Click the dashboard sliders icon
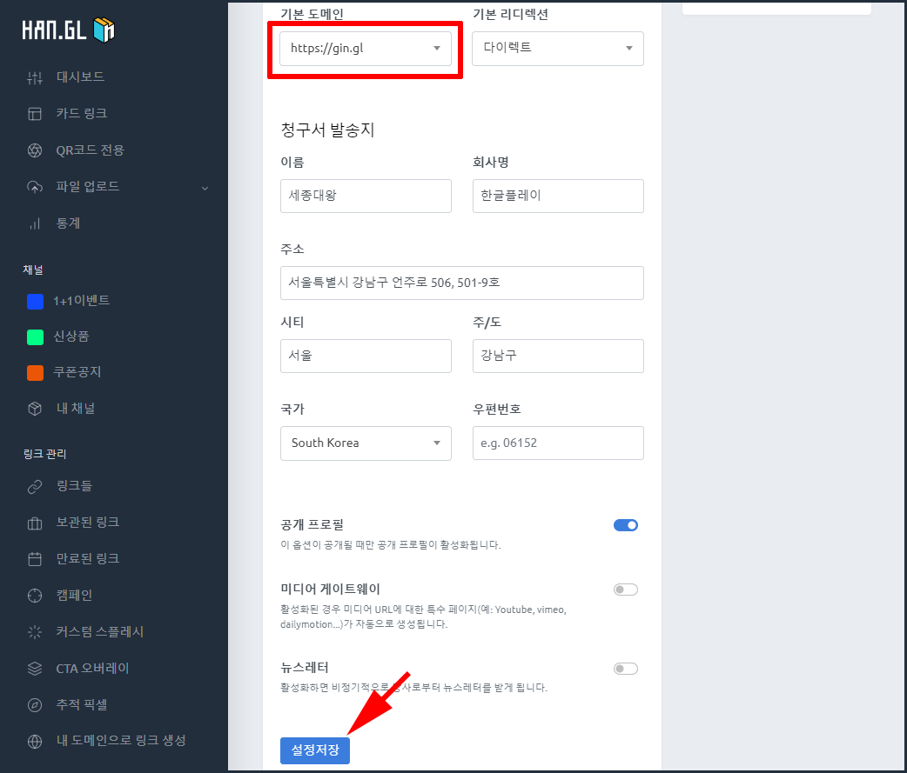 pos(35,77)
